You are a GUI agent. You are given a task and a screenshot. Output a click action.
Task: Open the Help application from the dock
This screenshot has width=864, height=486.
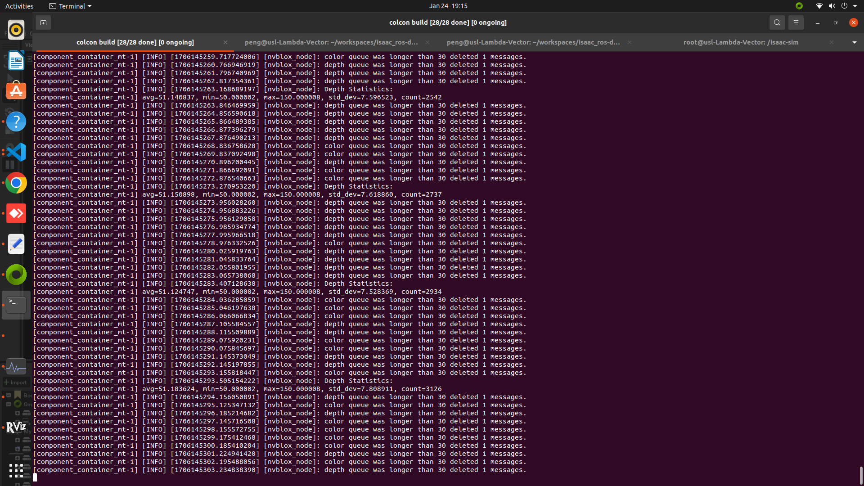16,121
